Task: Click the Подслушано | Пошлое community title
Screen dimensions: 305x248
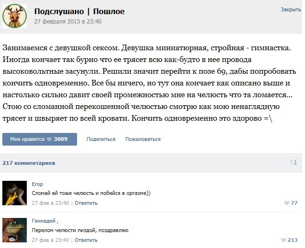Action: pos(79,11)
